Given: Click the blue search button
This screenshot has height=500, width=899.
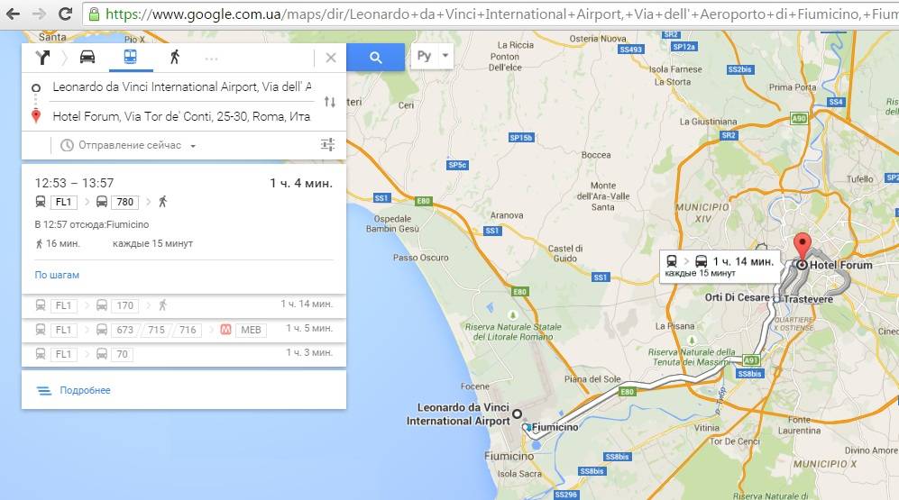Looking at the screenshot, I should (x=376, y=58).
